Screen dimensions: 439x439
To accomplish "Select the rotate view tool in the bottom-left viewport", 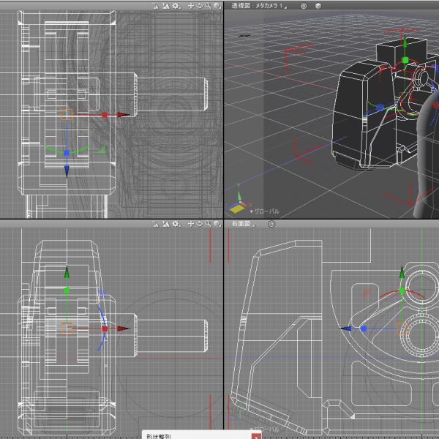I will click(200, 224).
